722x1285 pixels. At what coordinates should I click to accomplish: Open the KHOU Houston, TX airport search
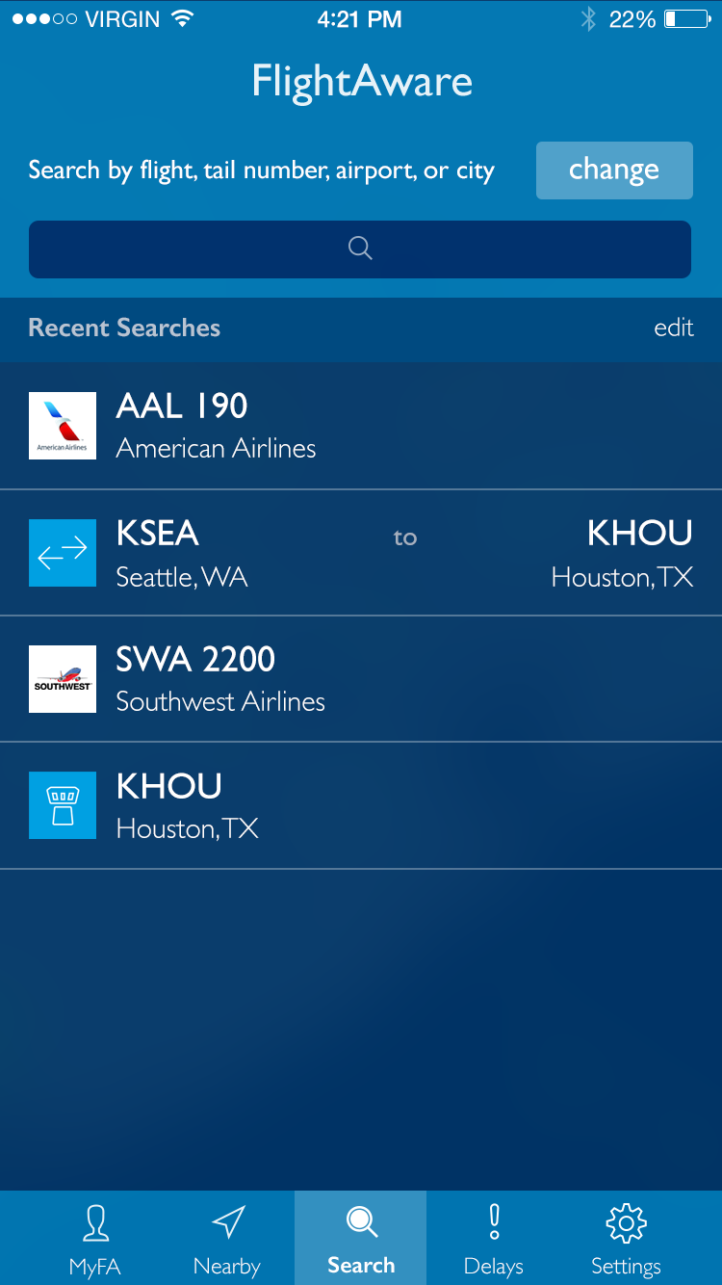click(188, 805)
